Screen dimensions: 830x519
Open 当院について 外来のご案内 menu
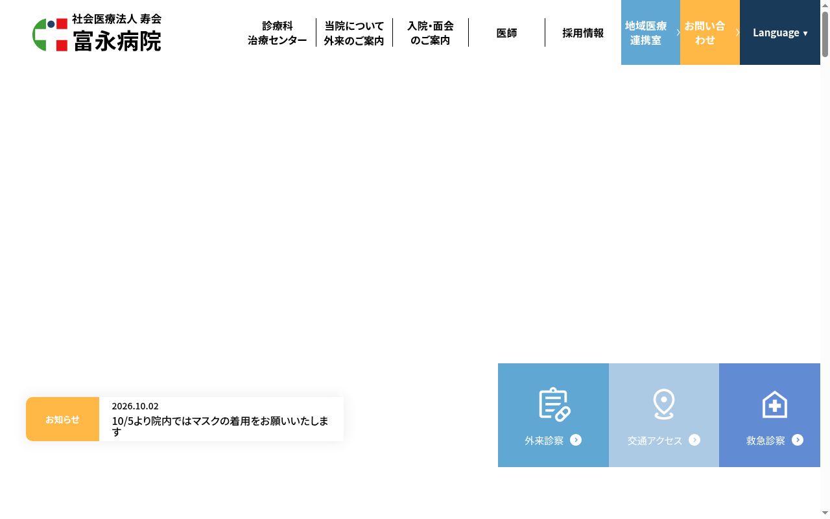click(x=354, y=32)
